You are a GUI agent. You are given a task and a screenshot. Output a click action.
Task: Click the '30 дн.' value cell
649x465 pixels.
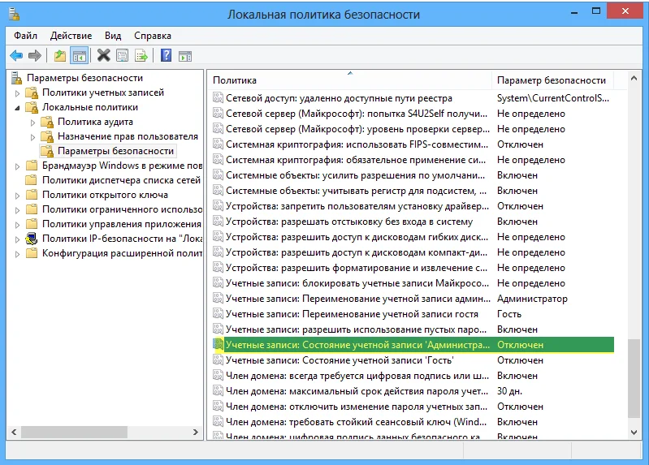[509, 391]
